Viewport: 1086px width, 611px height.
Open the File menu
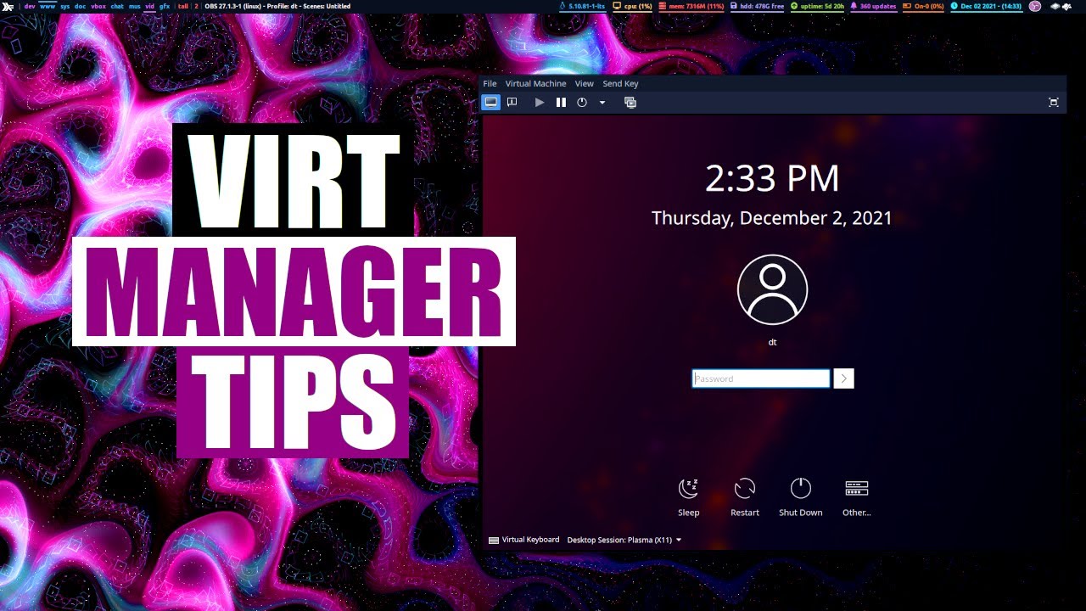click(490, 84)
